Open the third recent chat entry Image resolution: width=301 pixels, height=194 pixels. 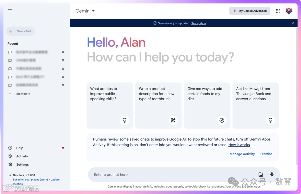click(28, 68)
